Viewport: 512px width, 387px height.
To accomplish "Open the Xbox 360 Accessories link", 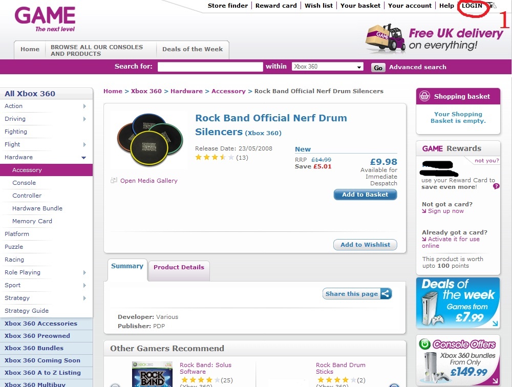I will [x=41, y=324].
